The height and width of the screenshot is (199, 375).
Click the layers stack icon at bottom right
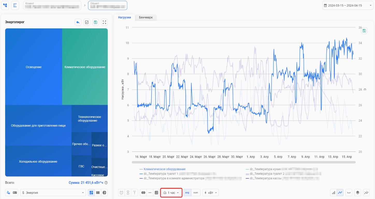point(358,193)
